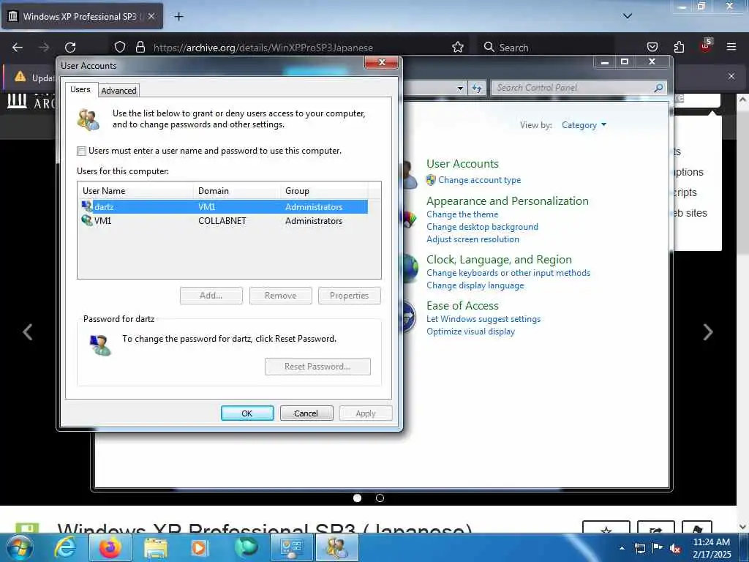Select the Windows XP Professional SP3 tab

click(x=82, y=16)
